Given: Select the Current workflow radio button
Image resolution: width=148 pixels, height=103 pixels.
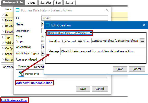Looking at the screenshot, I should [x=64, y=41].
